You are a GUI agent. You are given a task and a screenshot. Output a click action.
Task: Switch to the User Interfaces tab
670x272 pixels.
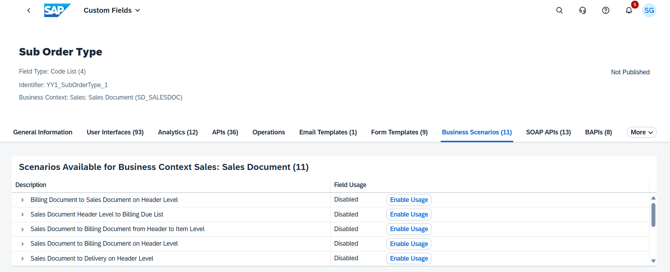tap(115, 132)
